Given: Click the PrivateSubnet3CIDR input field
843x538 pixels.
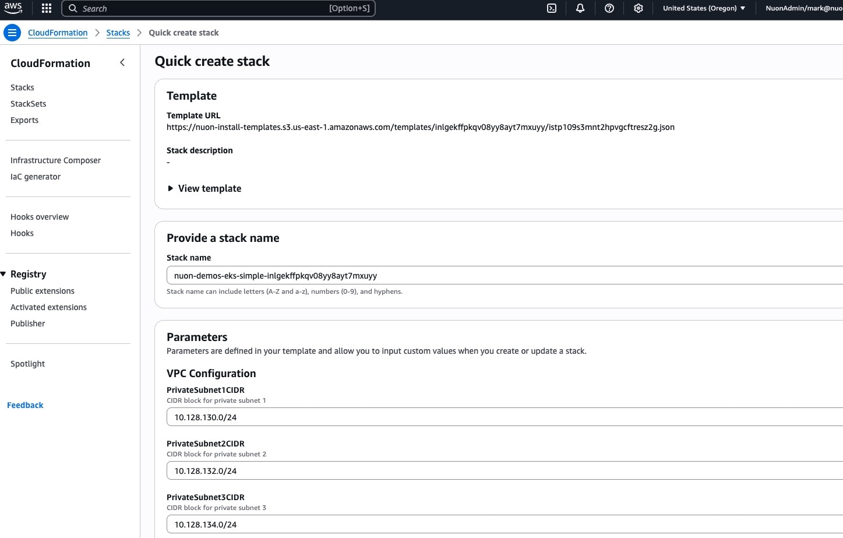Looking at the screenshot, I should tap(505, 525).
